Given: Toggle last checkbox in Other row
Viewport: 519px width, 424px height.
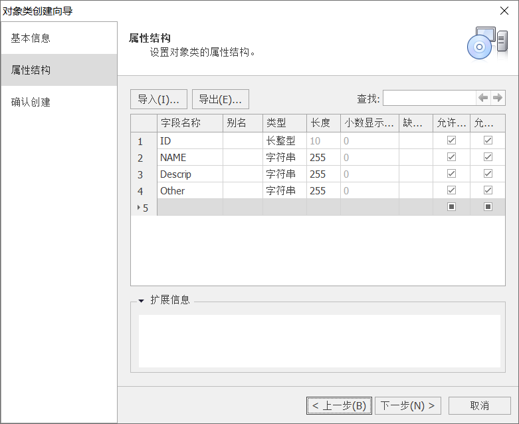Looking at the screenshot, I should tap(488, 190).
